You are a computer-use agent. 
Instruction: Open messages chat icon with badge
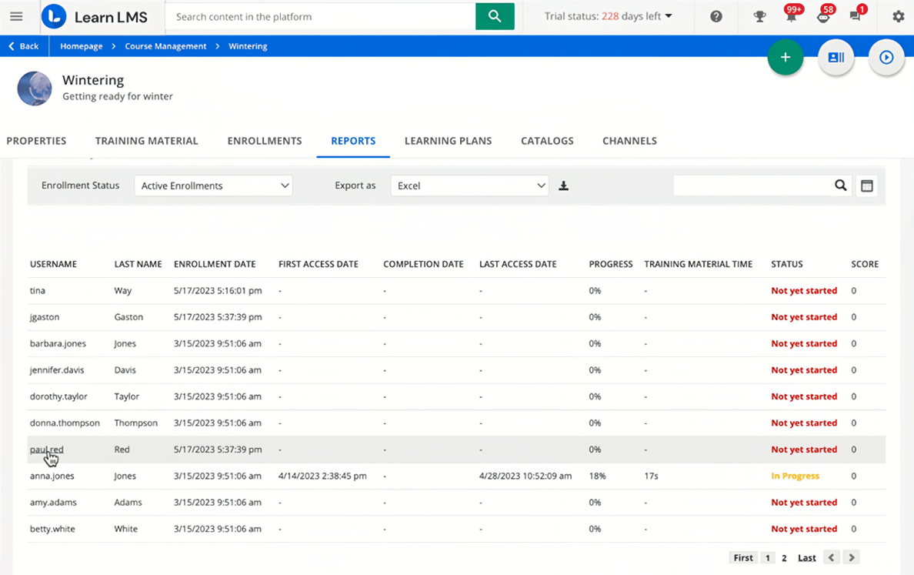pyautogui.click(x=855, y=16)
